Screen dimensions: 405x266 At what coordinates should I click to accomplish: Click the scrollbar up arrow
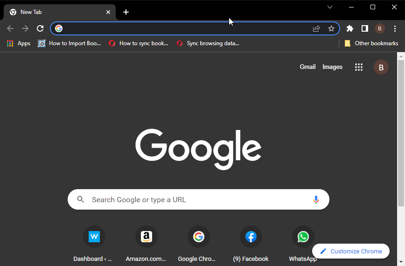click(x=401, y=56)
